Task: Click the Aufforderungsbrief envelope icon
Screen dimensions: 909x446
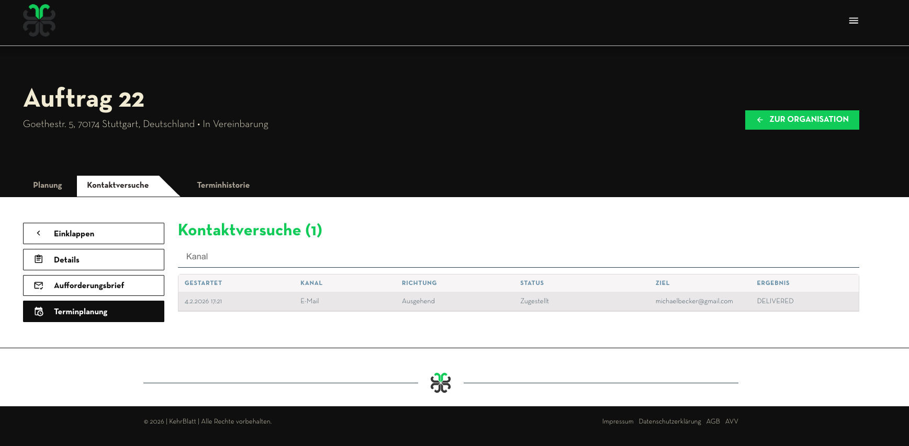Action: (x=39, y=285)
